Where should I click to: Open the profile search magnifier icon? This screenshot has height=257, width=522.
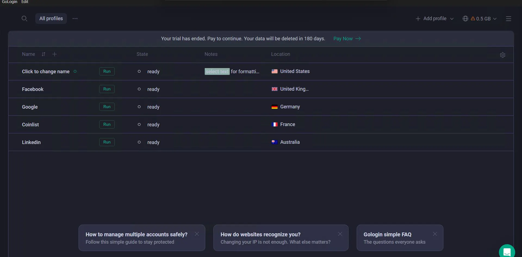pos(24,19)
